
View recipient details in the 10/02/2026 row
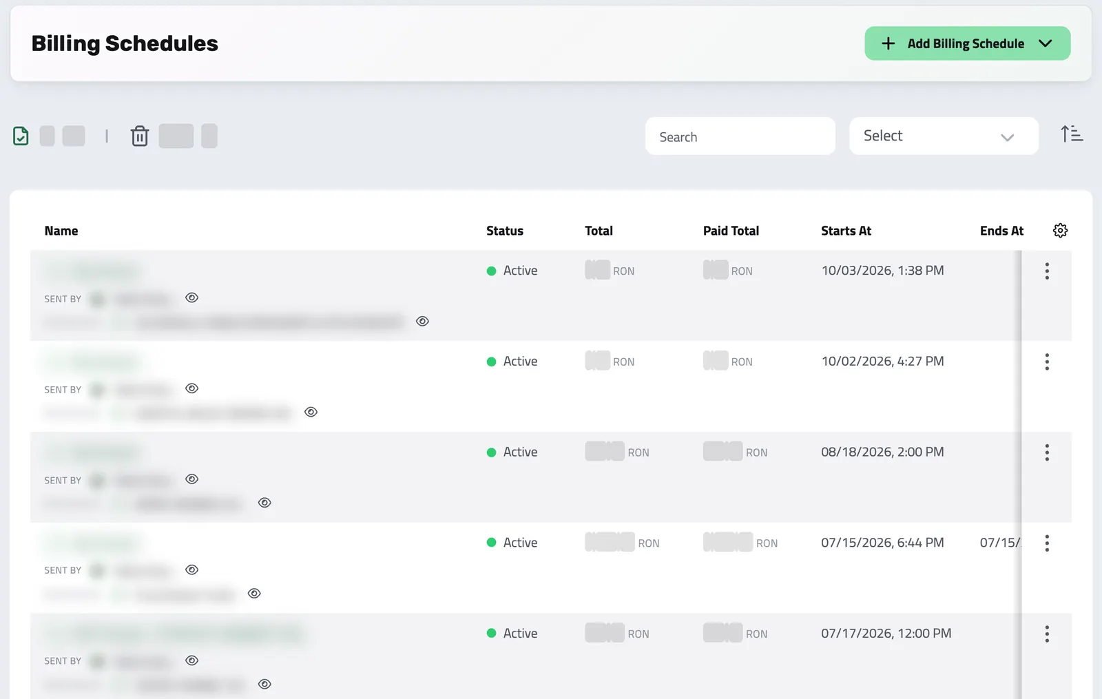click(311, 412)
